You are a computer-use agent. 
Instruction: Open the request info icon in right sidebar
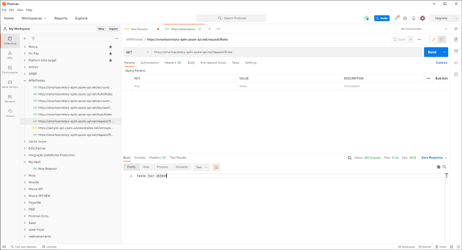pos(456,74)
